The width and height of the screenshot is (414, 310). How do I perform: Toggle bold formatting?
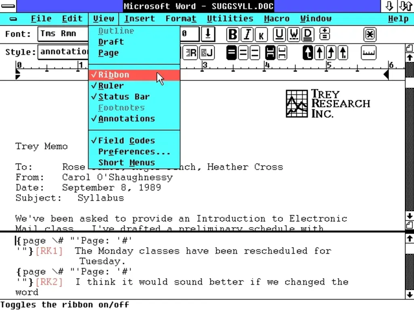(x=232, y=35)
